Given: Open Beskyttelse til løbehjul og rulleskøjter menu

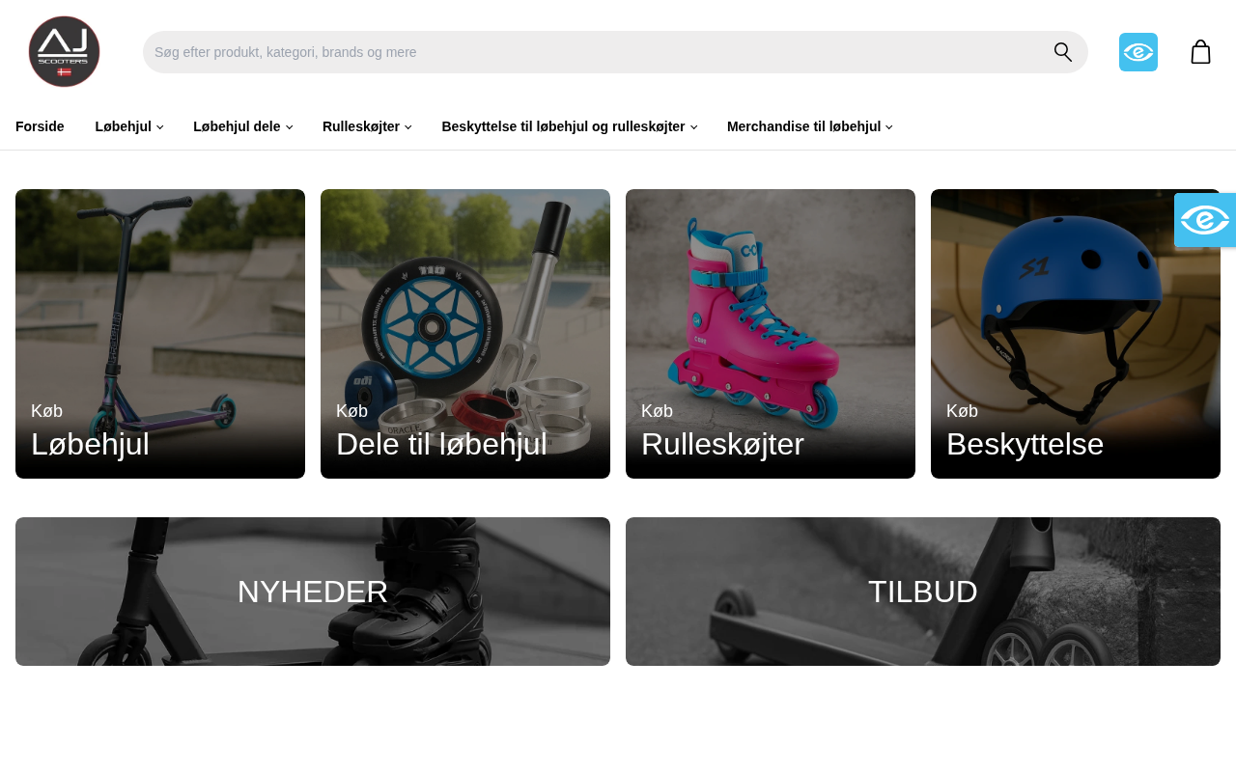Looking at the screenshot, I should 569,126.
